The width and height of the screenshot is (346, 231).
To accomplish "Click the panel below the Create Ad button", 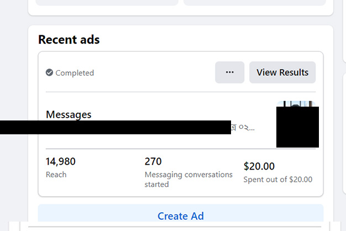I will coord(180,228).
